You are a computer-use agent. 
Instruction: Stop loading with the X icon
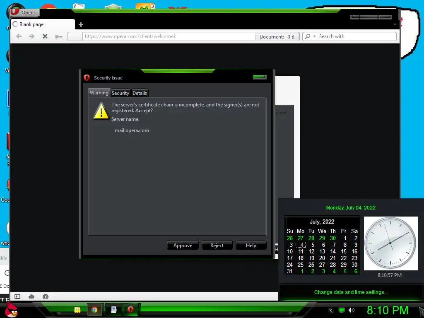[45, 36]
